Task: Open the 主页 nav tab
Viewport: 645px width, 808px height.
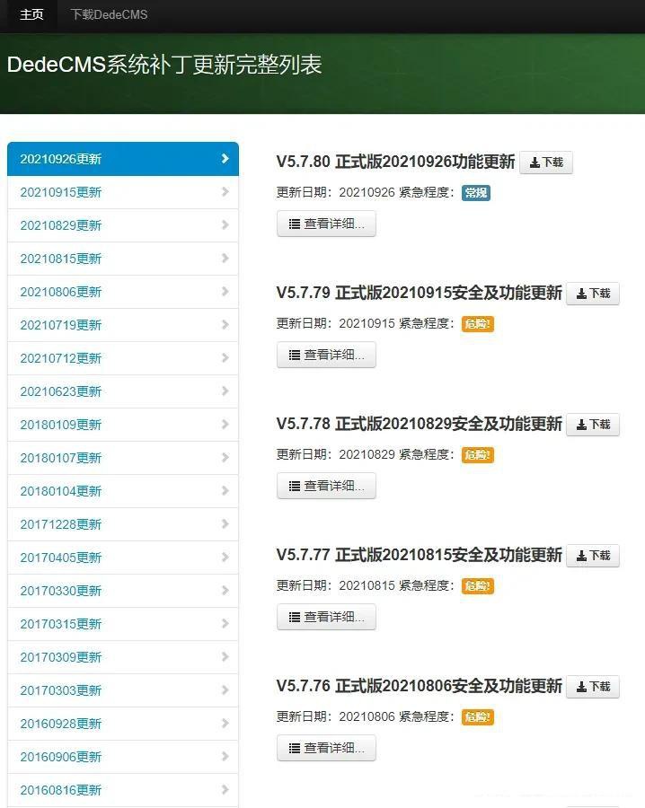Action: [x=31, y=15]
